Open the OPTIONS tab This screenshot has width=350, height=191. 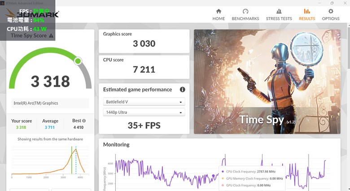331,15
